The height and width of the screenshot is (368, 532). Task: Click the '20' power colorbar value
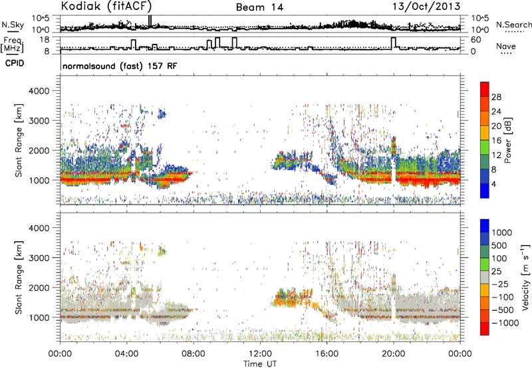click(x=496, y=126)
